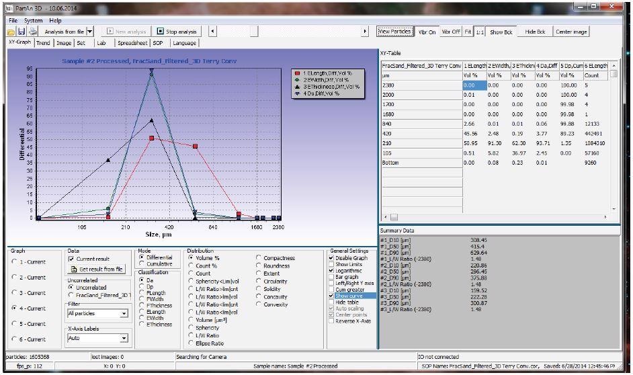Screen dimensions: 633x375
Task: Switch to the Trend tab
Action: [43, 43]
